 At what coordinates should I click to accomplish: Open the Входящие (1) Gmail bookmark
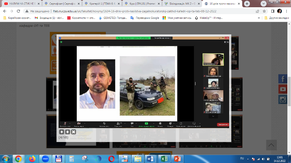[49, 18]
